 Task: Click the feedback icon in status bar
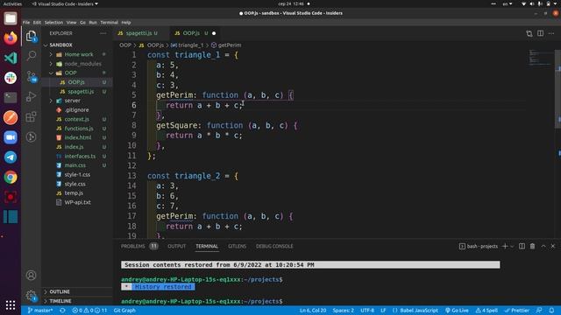[539, 311]
